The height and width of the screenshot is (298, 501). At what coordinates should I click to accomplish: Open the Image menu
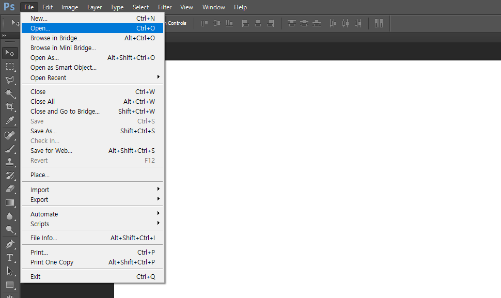pyautogui.click(x=70, y=7)
